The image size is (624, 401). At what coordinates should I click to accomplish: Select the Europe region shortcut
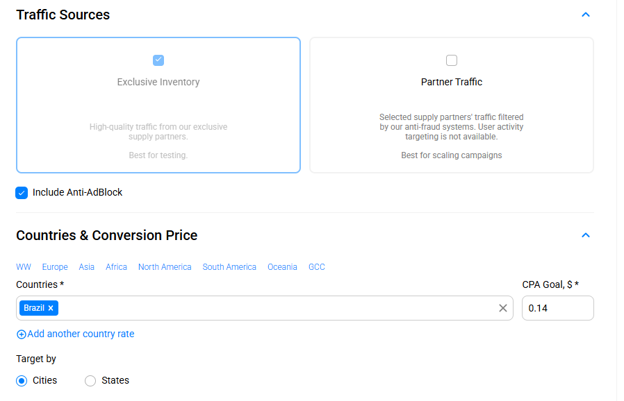[55, 267]
